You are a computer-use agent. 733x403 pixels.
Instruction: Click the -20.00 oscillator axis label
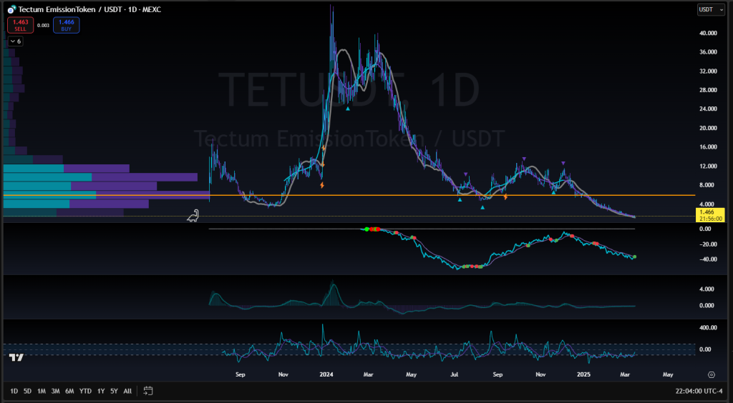tap(709, 244)
